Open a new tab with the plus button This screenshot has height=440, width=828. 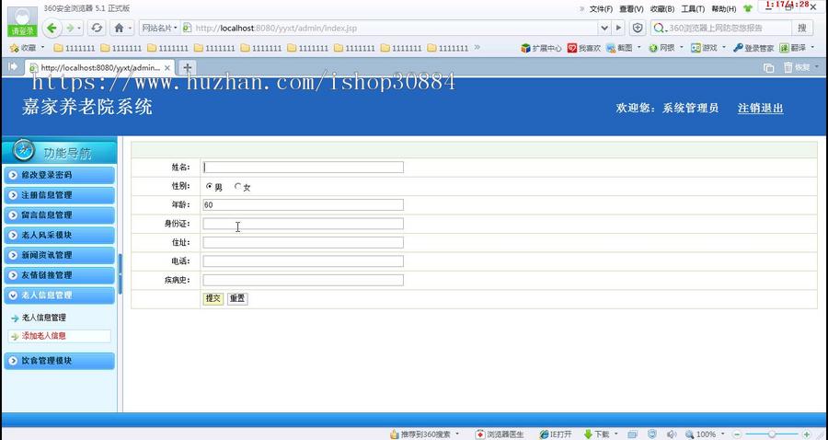pos(187,67)
